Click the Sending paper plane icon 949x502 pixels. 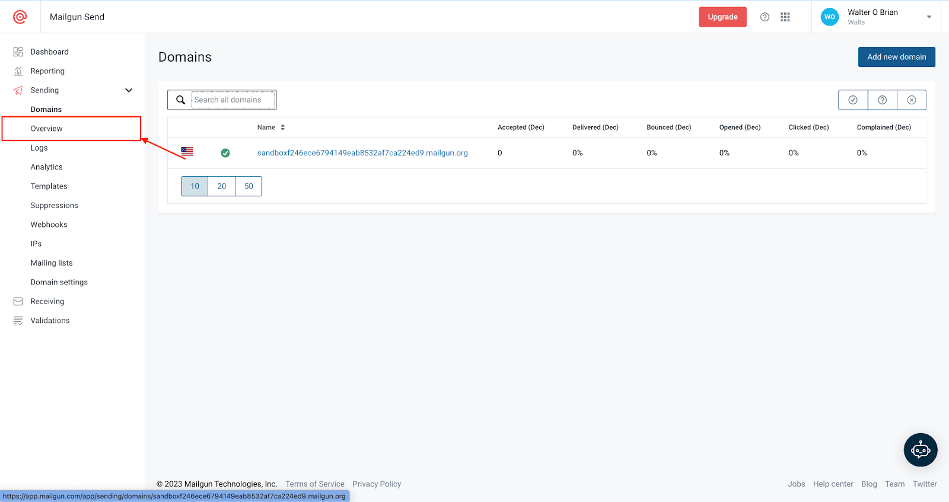pyautogui.click(x=18, y=91)
